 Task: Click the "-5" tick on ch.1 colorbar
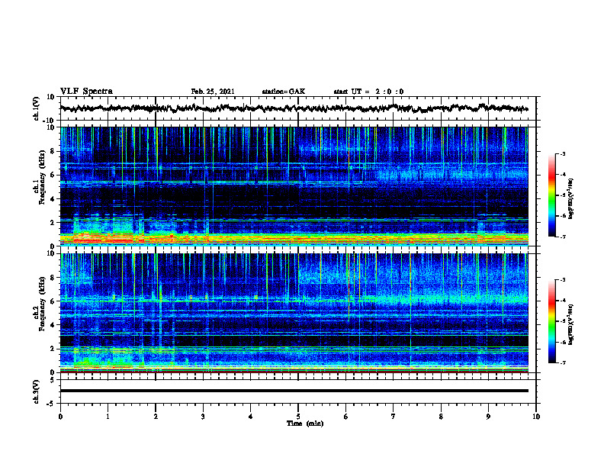point(562,195)
